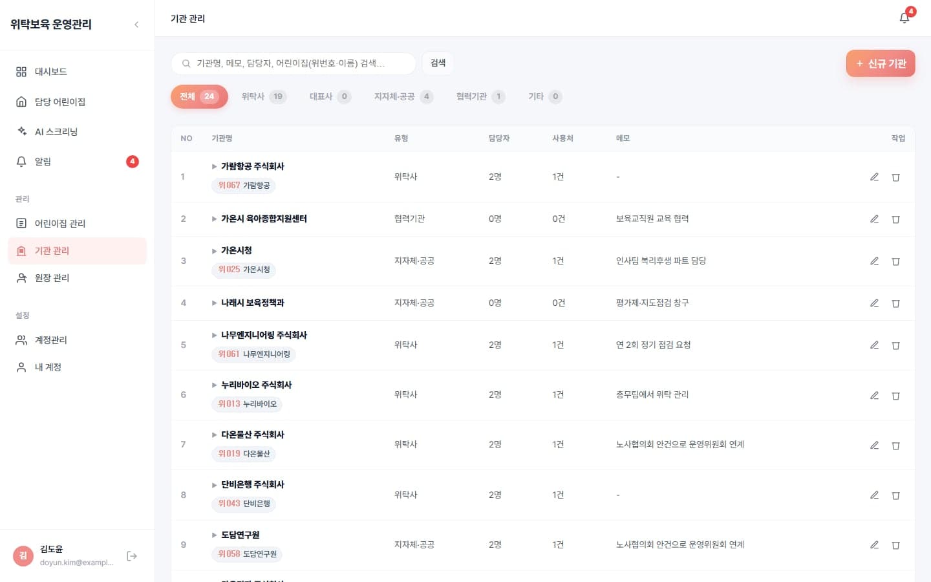Switch to the 협력기관 filter tab
931x582 pixels.
480,96
